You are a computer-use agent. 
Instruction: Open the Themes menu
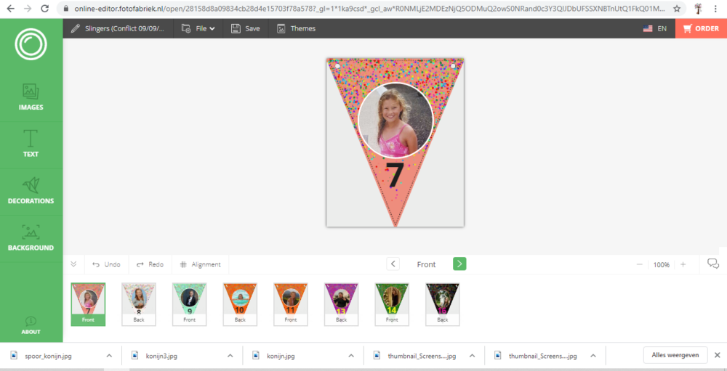point(296,28)
